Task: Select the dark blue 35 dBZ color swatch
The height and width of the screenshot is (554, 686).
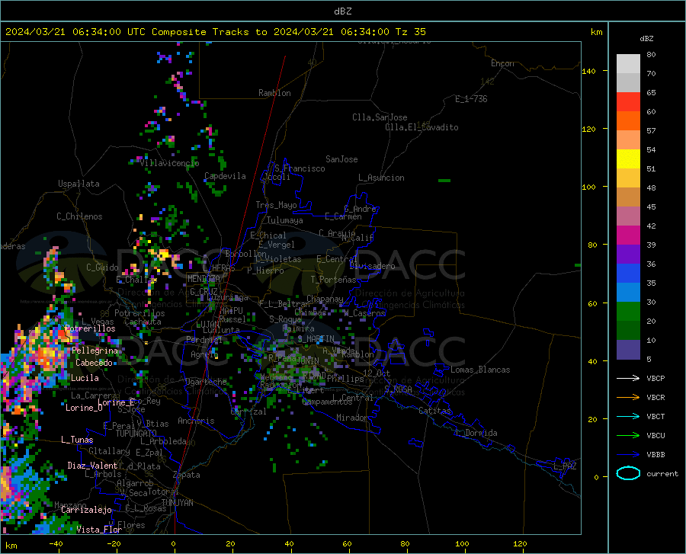Action: (x=628, y=274)
